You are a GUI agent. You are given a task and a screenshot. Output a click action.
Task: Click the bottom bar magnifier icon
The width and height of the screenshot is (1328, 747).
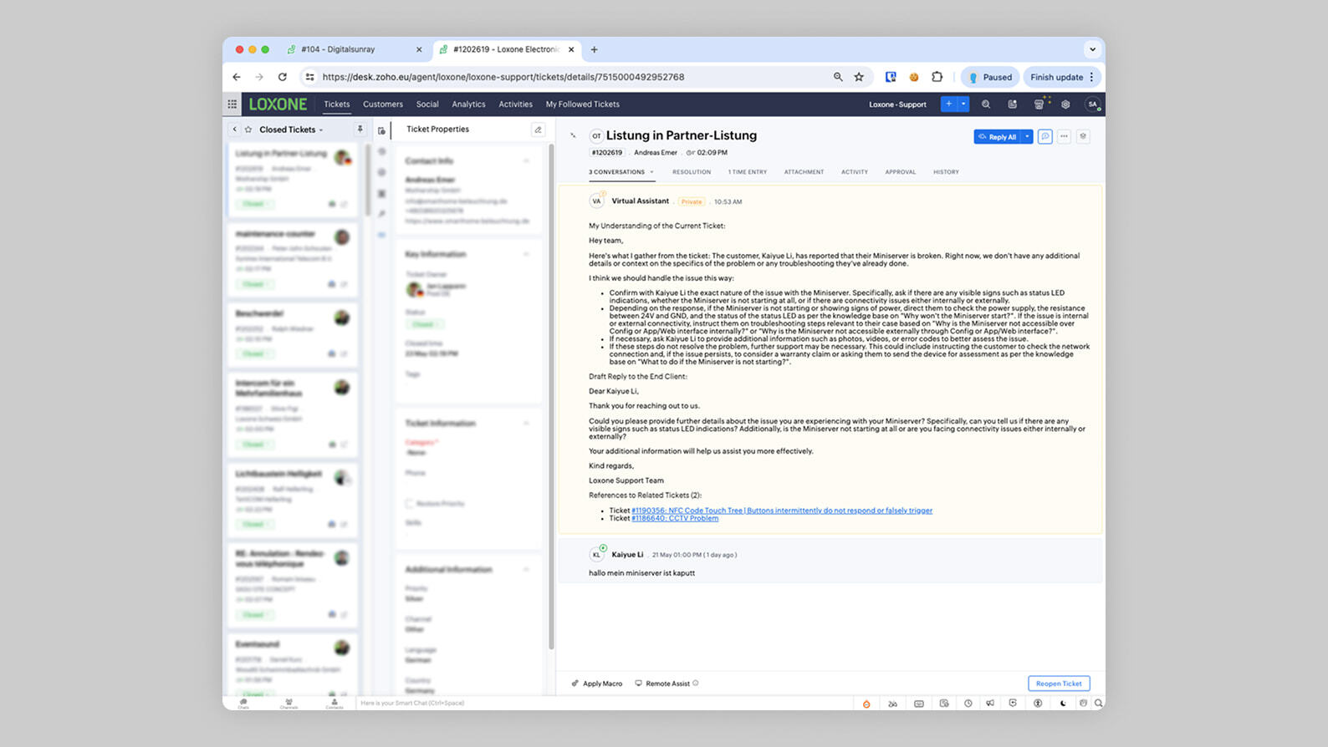(x=1099, y=704)
